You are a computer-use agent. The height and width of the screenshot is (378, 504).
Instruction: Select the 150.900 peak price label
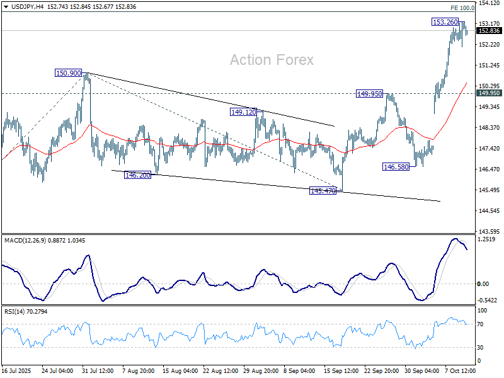click(x=69, y=73)
